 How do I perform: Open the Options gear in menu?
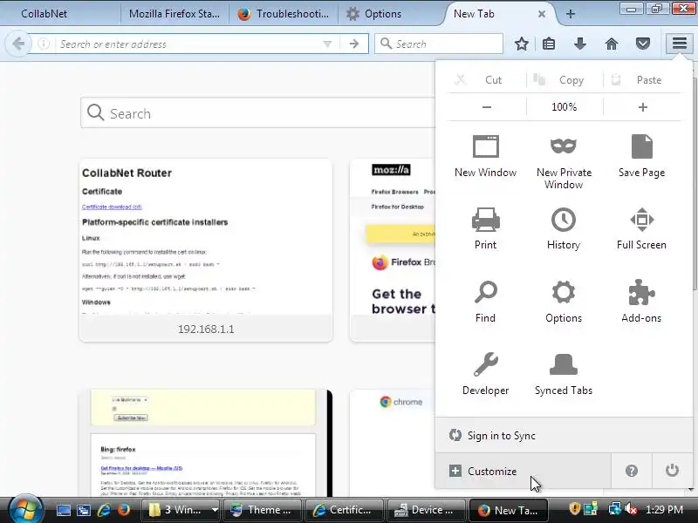(564, 302)
